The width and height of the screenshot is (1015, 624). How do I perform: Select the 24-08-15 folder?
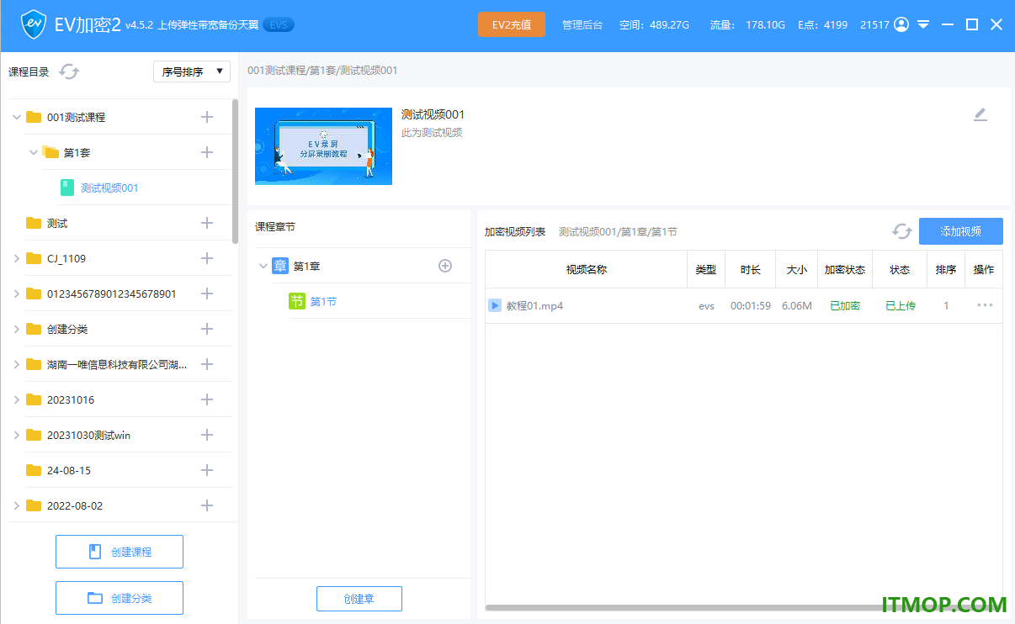[x=69, y=470]
